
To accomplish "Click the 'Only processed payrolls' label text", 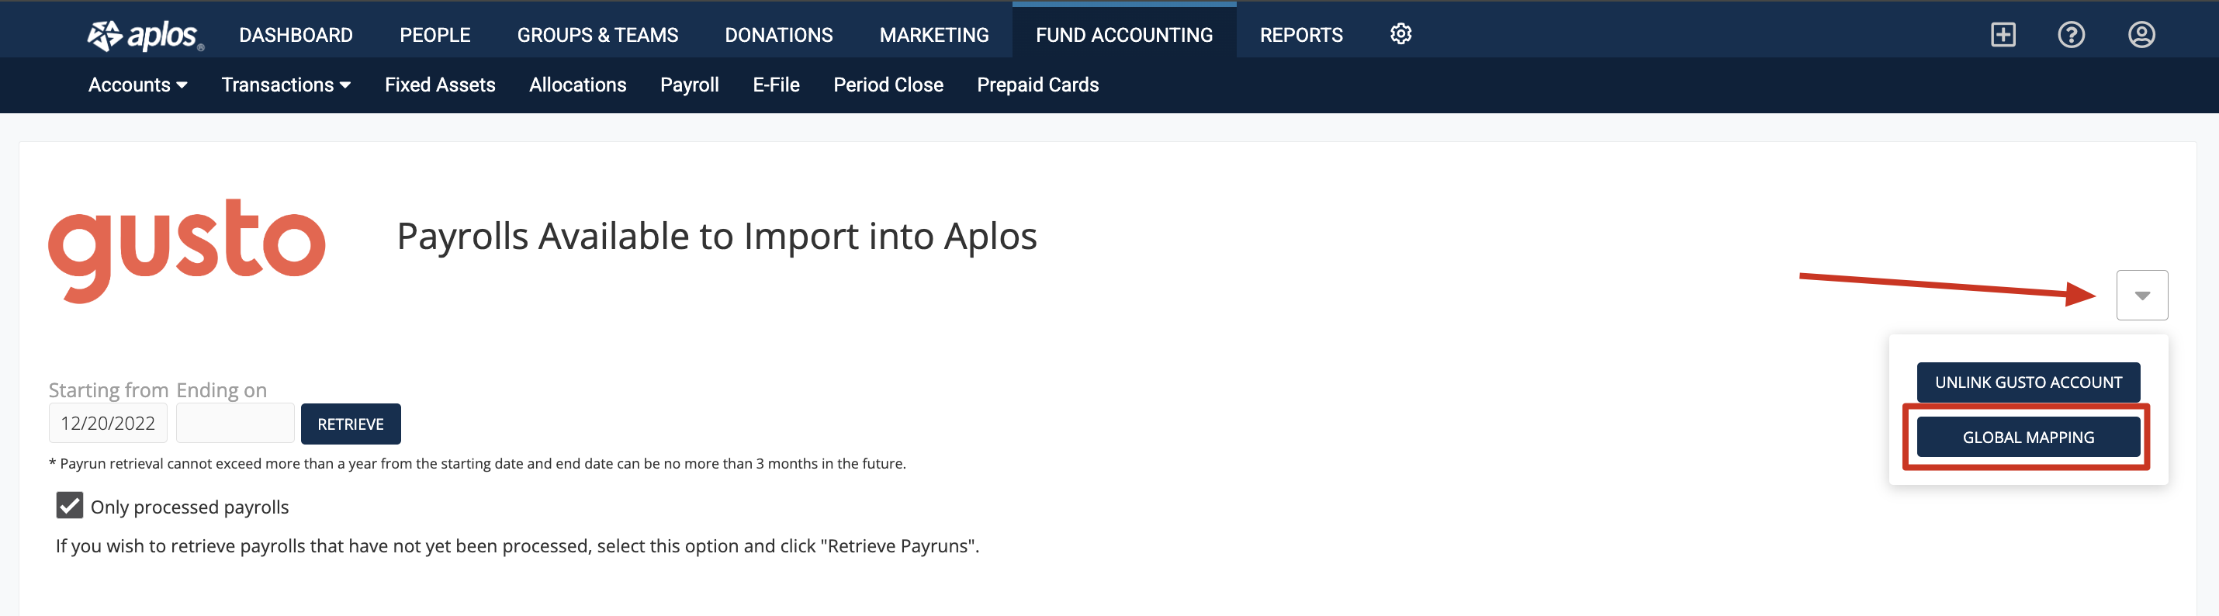I will click(189, 507).
